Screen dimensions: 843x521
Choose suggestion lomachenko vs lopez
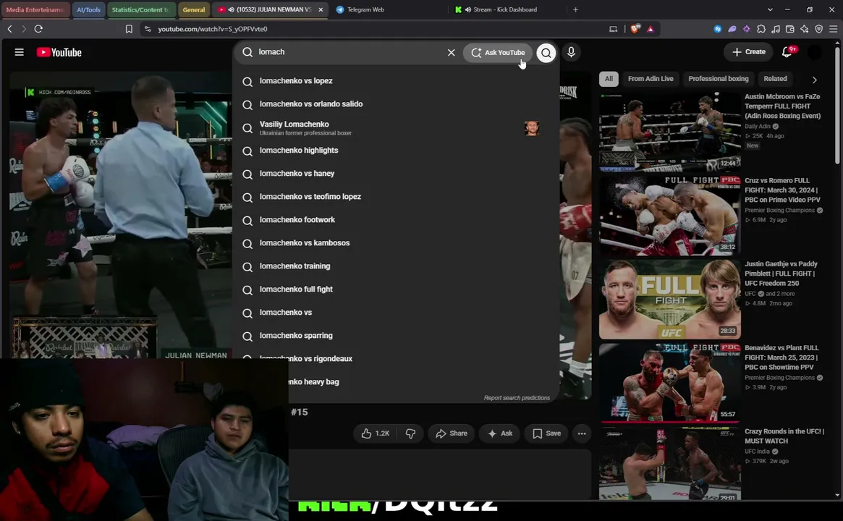[397, 81]
